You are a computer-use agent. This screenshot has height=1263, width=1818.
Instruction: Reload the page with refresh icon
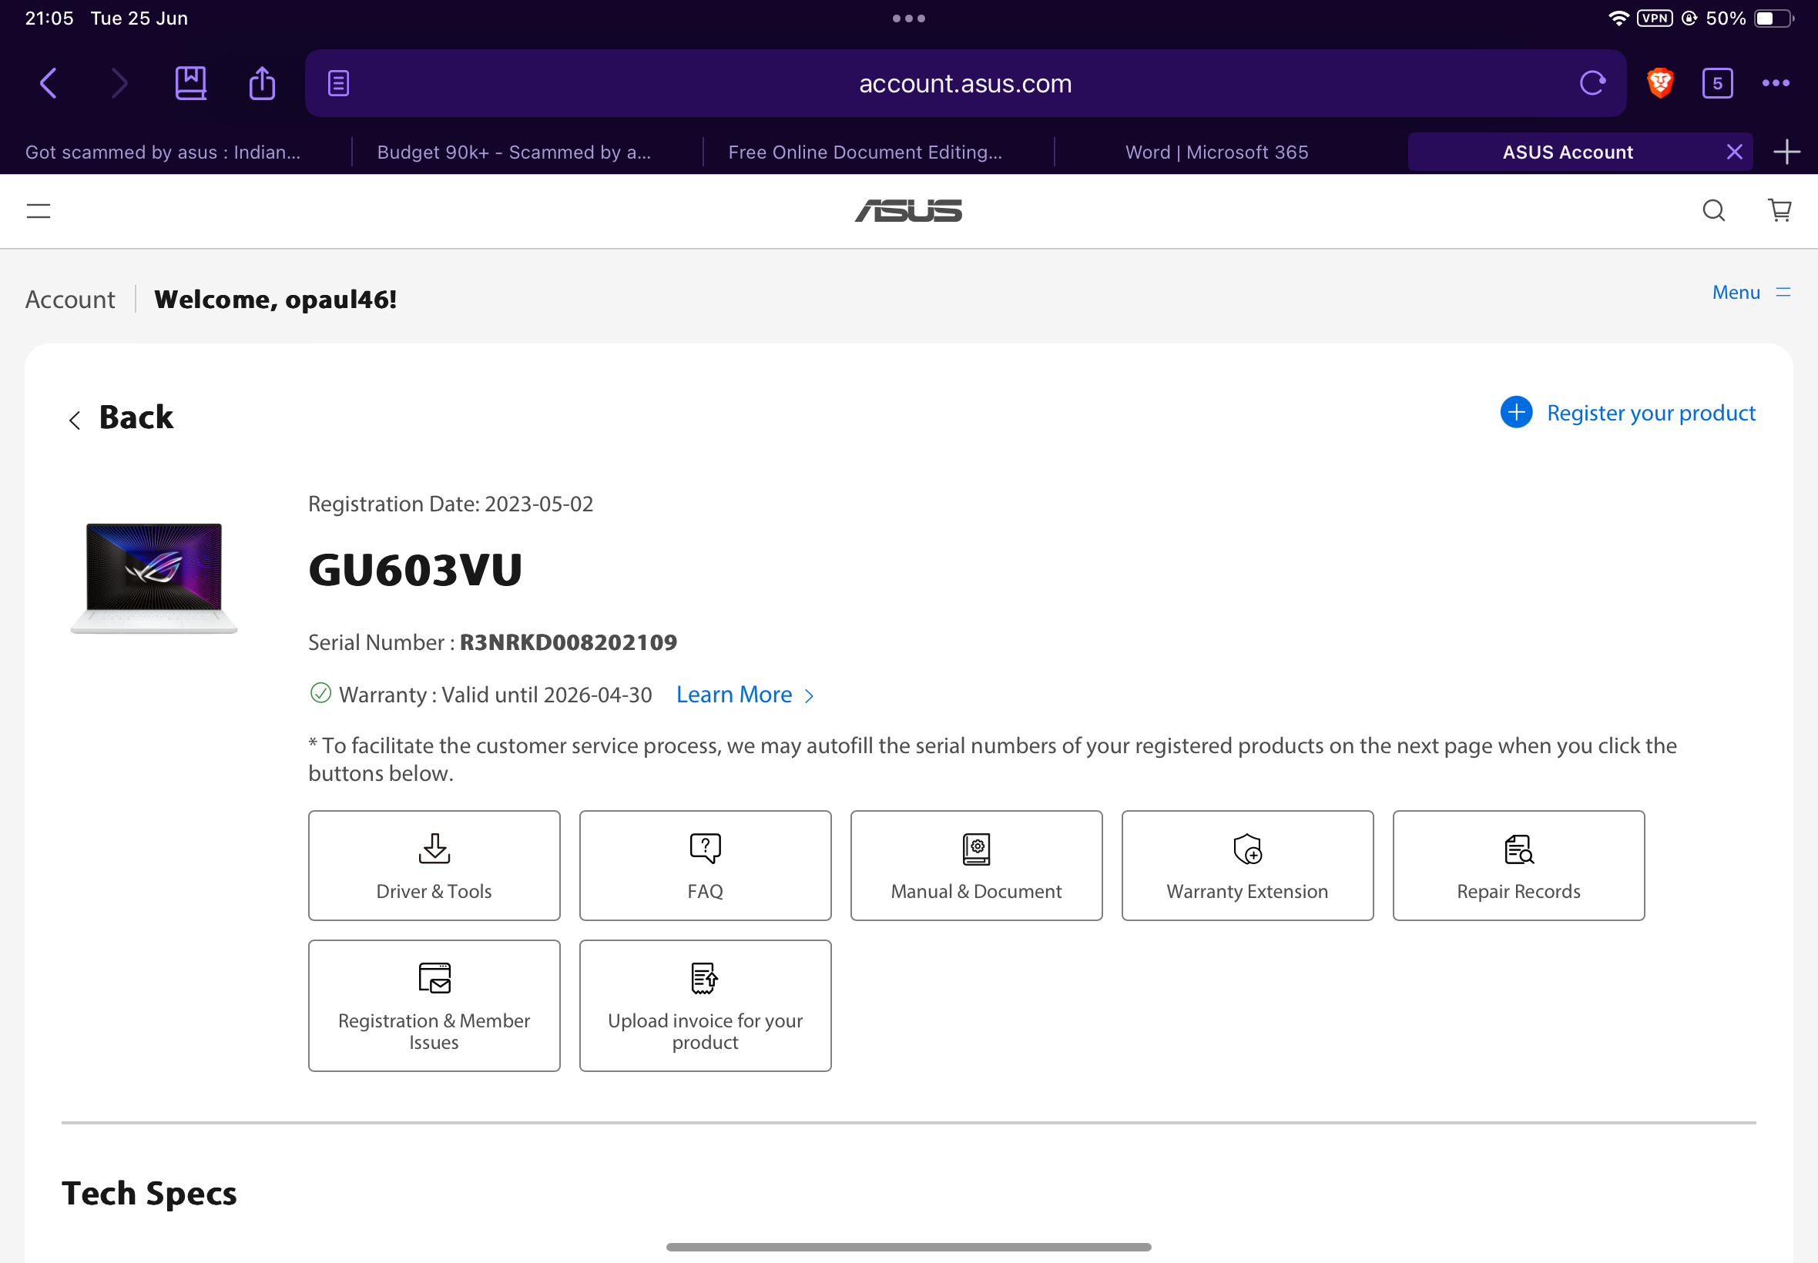pyautogui.click(x=1592, y=83)
